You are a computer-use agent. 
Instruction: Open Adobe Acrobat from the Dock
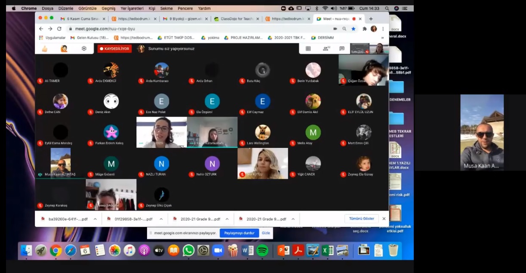(x=298, y=251)
